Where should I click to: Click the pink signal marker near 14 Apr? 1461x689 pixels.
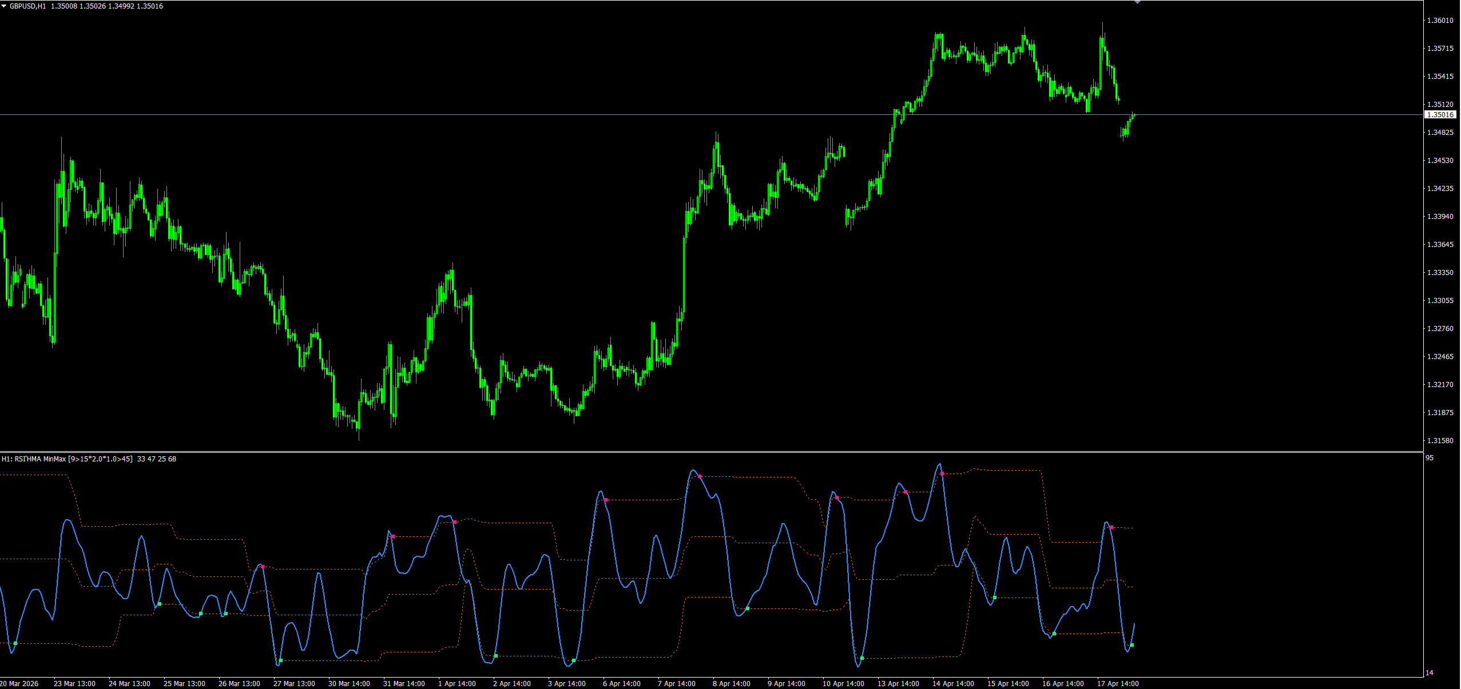(942, 474)
